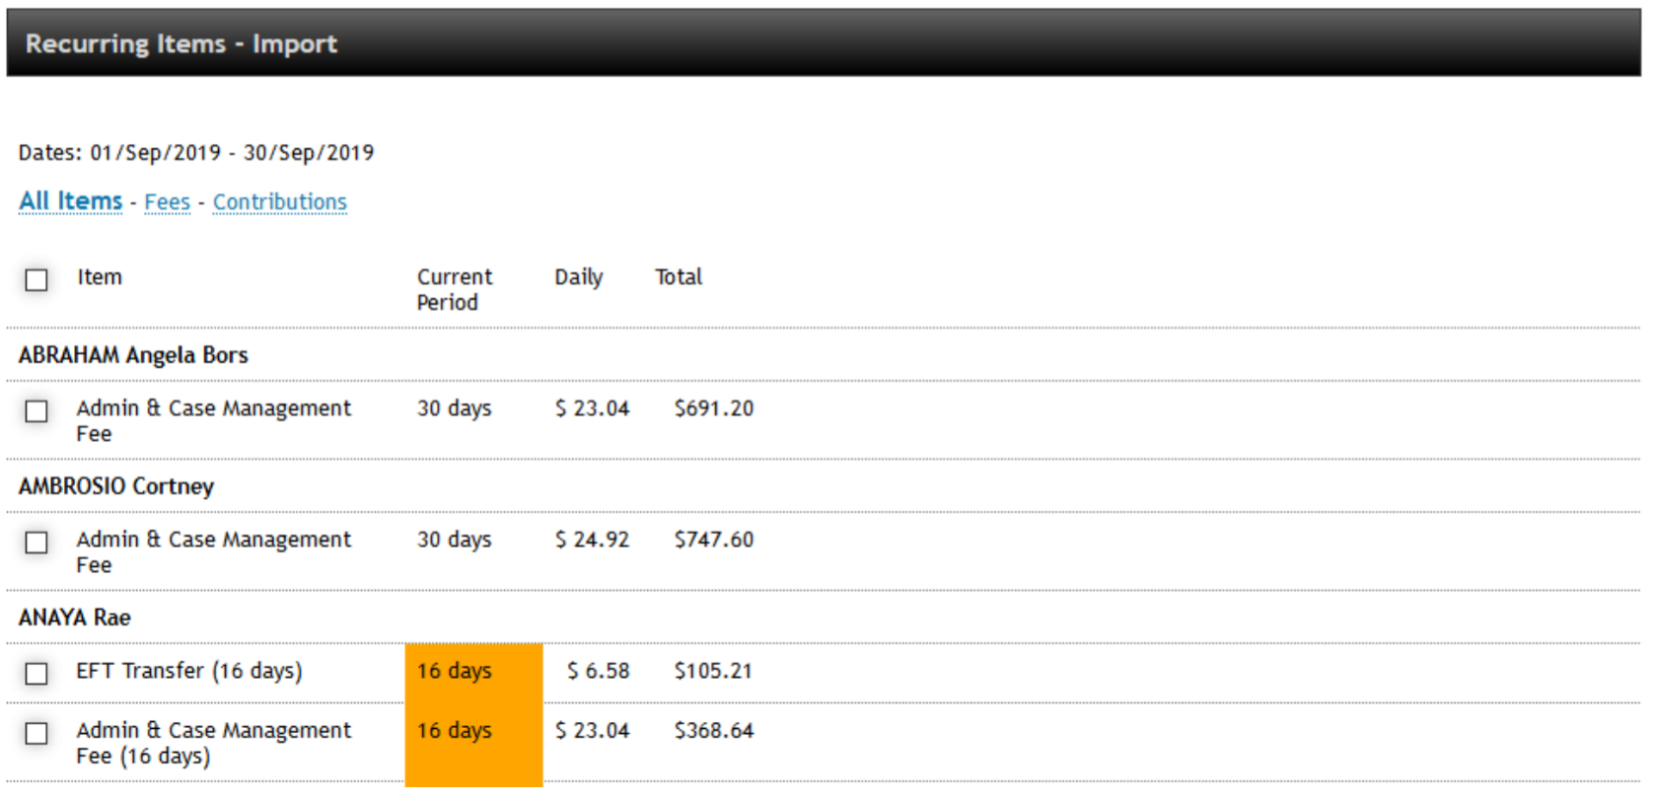Check Anaya's Admin Fee (16 days) item
This screenshot has height=801, width=1653.
pos(36,735)
